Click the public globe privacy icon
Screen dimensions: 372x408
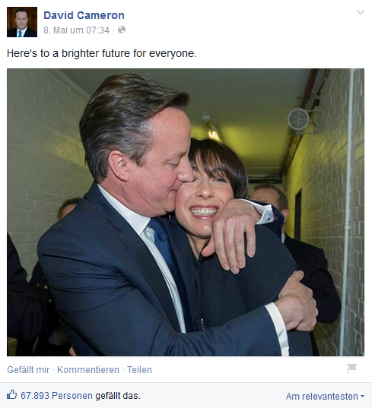[x=122, y=30]
